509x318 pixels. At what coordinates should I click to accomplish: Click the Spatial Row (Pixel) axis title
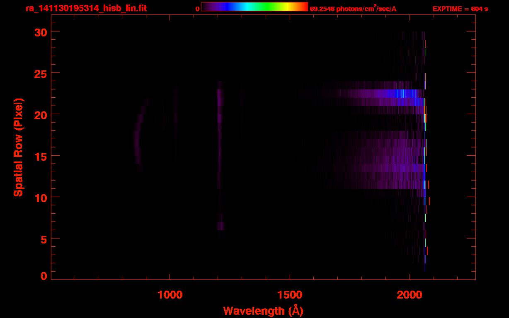[x=18, y=147]
